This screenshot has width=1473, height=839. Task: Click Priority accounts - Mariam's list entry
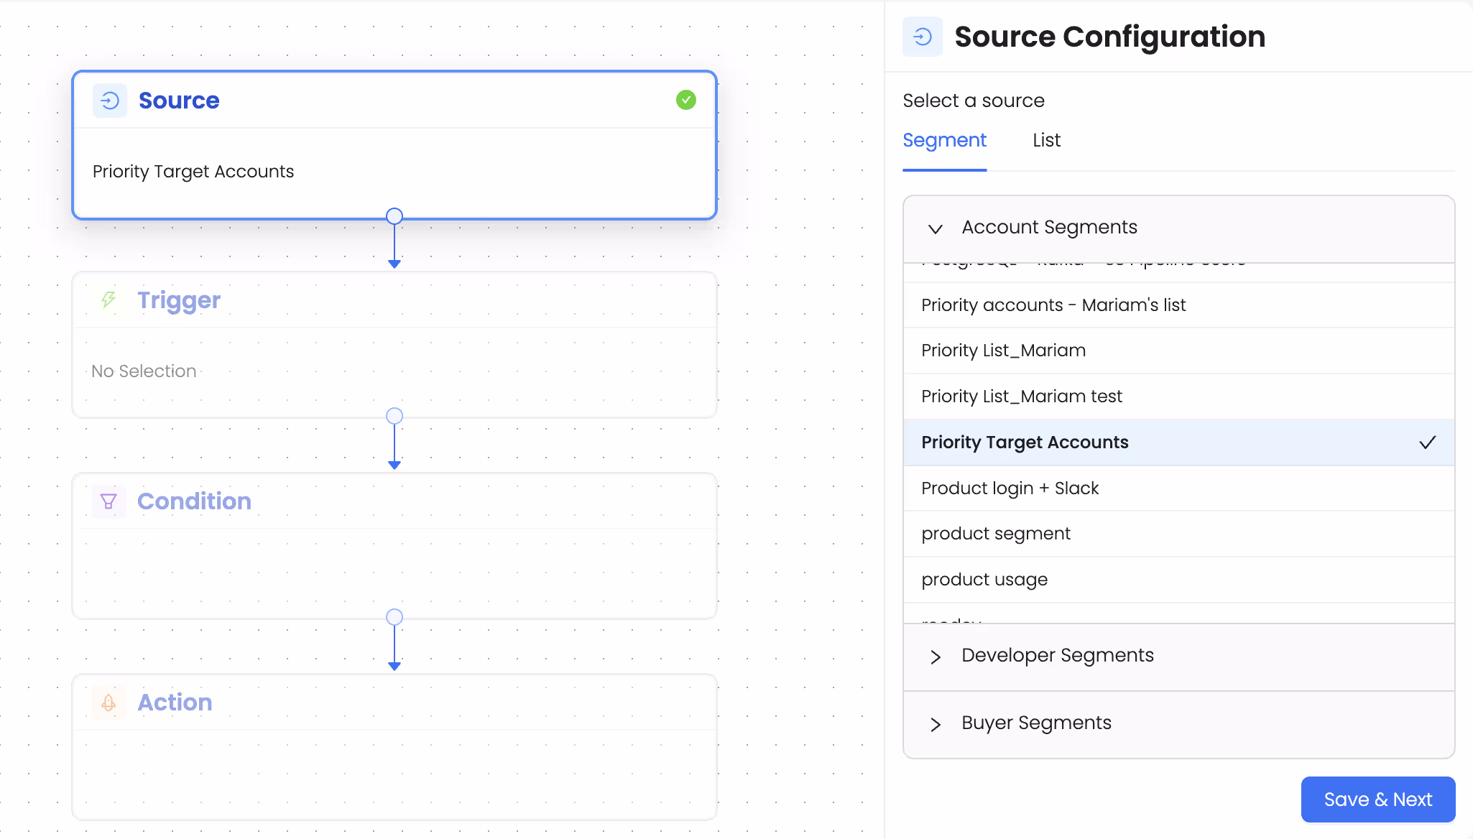pyautogui.click(x=1053, y=305)
